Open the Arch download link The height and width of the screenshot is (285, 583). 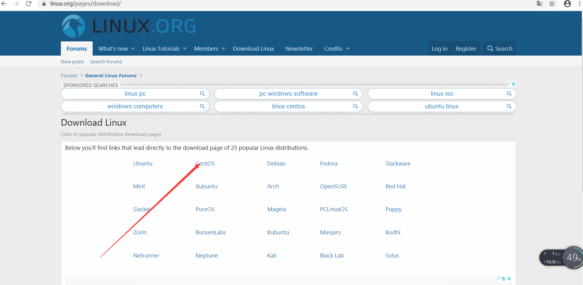273,186
